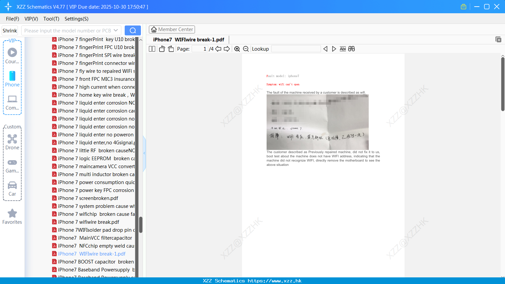The image size is (505, 284).
Task: Open the Courses sidebar icon
Action: pyautogui.click(x=12, y=55)
